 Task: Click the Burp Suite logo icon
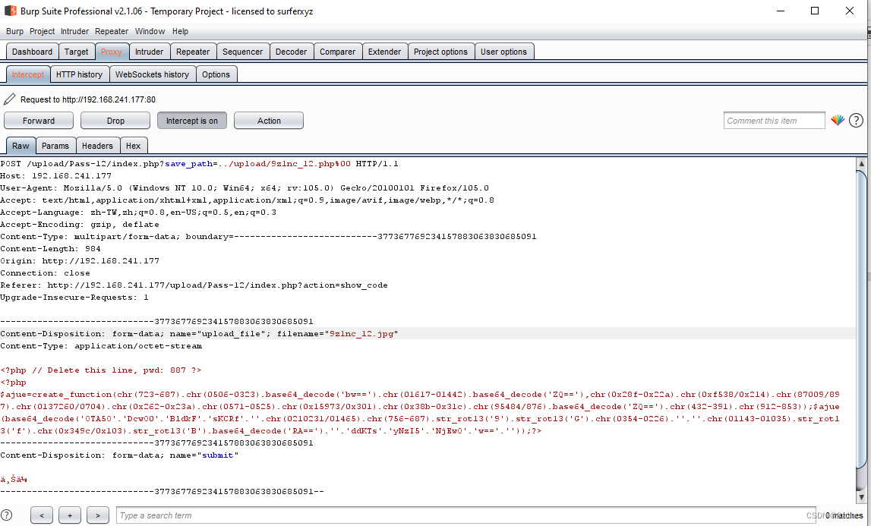[10, 11]
